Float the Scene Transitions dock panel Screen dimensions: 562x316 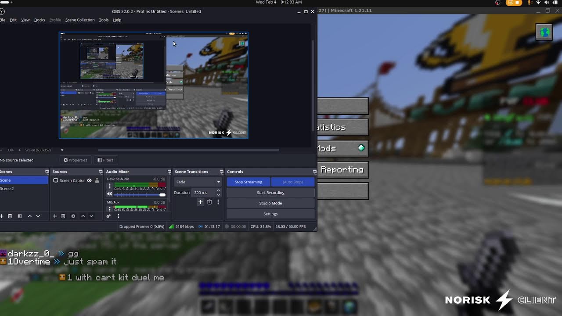(222, 172)
